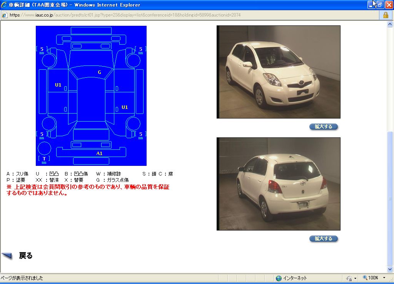394x284 pixels.
Task: Click the Internet zone globe icon
Action: tap(279, 278)
